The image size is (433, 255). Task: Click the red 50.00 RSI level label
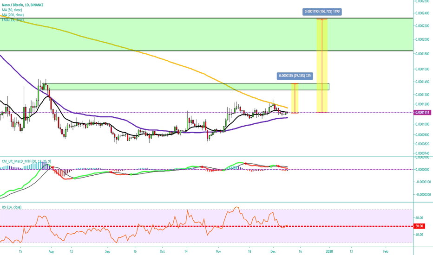(419, 226)
